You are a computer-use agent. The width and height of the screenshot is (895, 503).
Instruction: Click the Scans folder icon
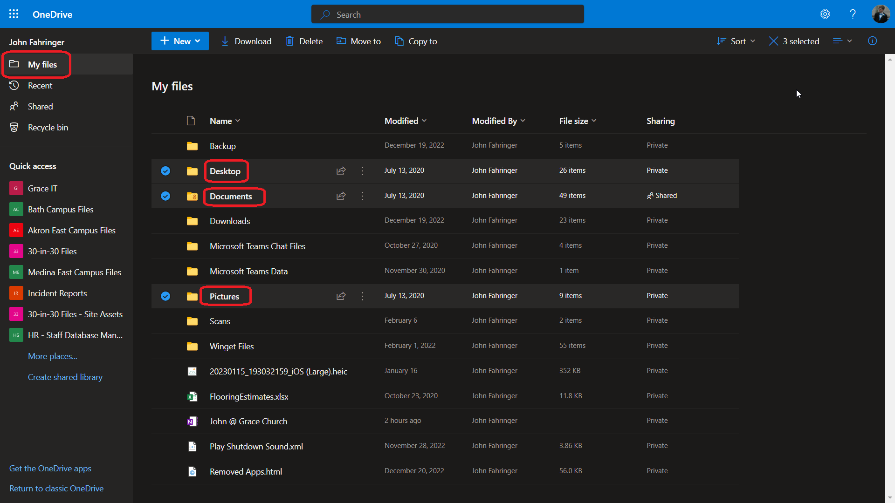[x=192, y=321]
